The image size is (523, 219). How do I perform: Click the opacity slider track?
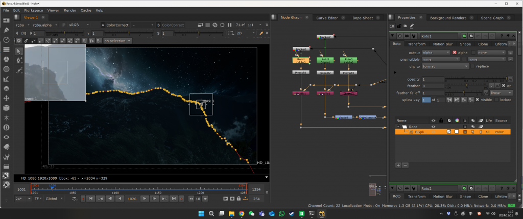tap(475, 80)
